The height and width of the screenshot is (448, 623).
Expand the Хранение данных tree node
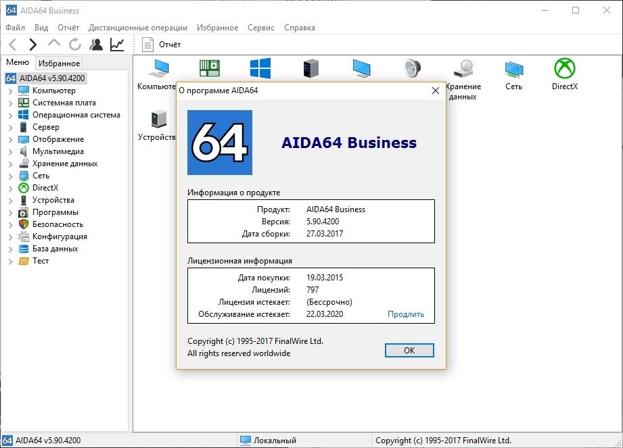(x=11, y=164)
